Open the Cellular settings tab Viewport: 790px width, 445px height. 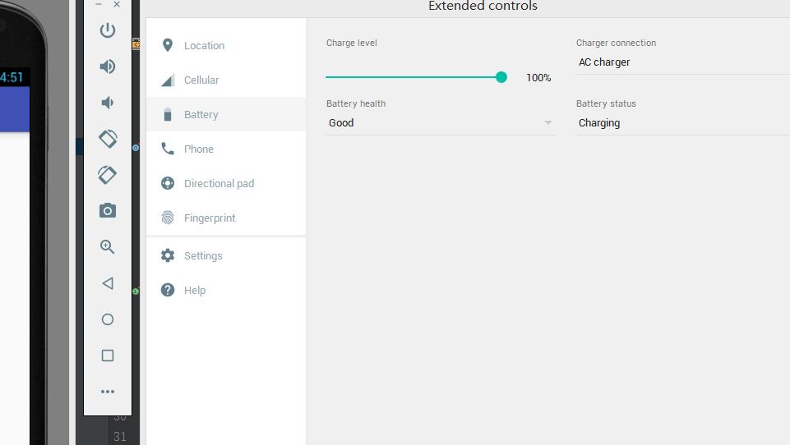tap(201, 80)
